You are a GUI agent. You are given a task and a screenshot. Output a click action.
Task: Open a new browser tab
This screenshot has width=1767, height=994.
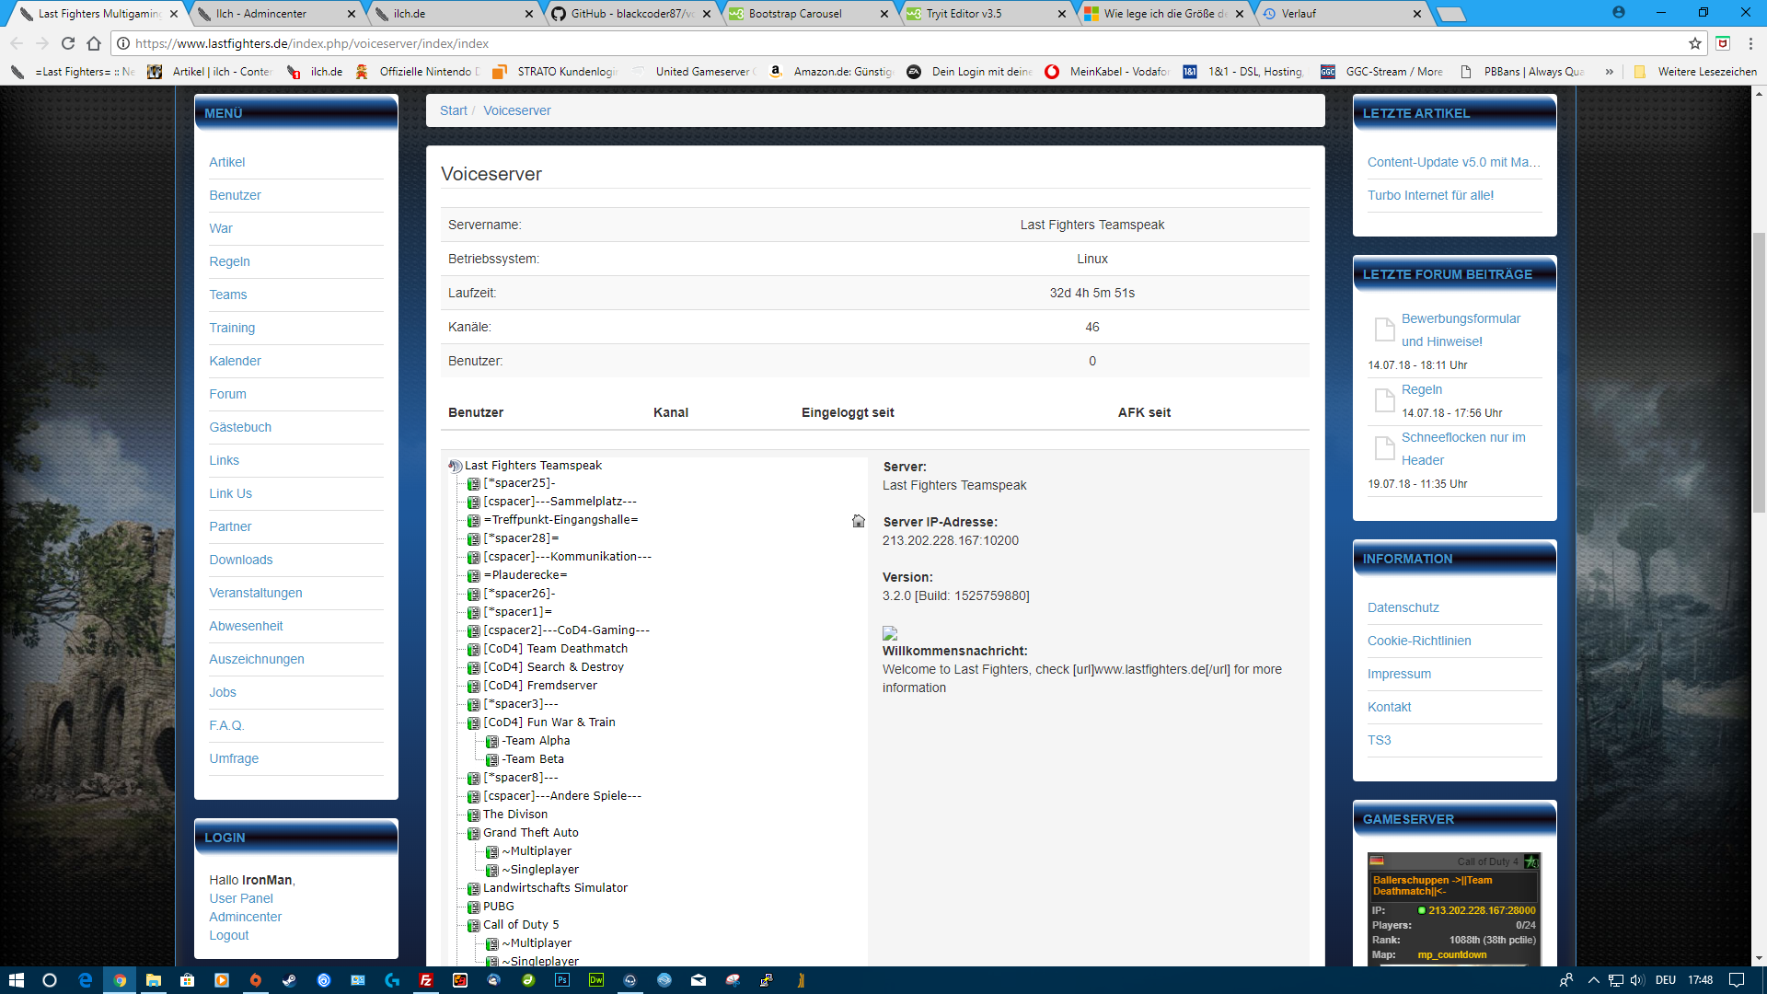(x=1451, y=14)
